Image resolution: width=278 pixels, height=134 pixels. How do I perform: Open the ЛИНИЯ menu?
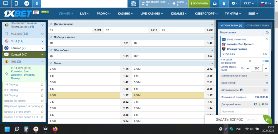[66, 14]
